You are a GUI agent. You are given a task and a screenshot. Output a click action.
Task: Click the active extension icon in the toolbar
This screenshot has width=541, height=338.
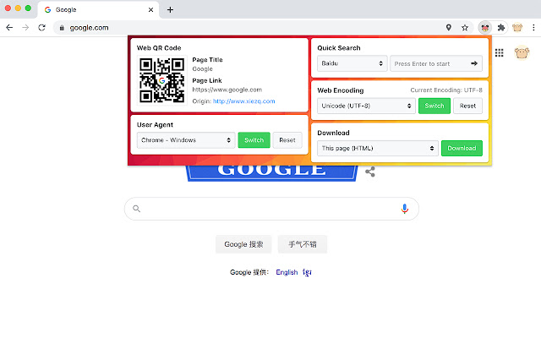click(485, 28)
